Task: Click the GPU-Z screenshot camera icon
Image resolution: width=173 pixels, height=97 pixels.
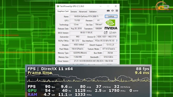Action: pyautogui.click(x=108, y=11)
